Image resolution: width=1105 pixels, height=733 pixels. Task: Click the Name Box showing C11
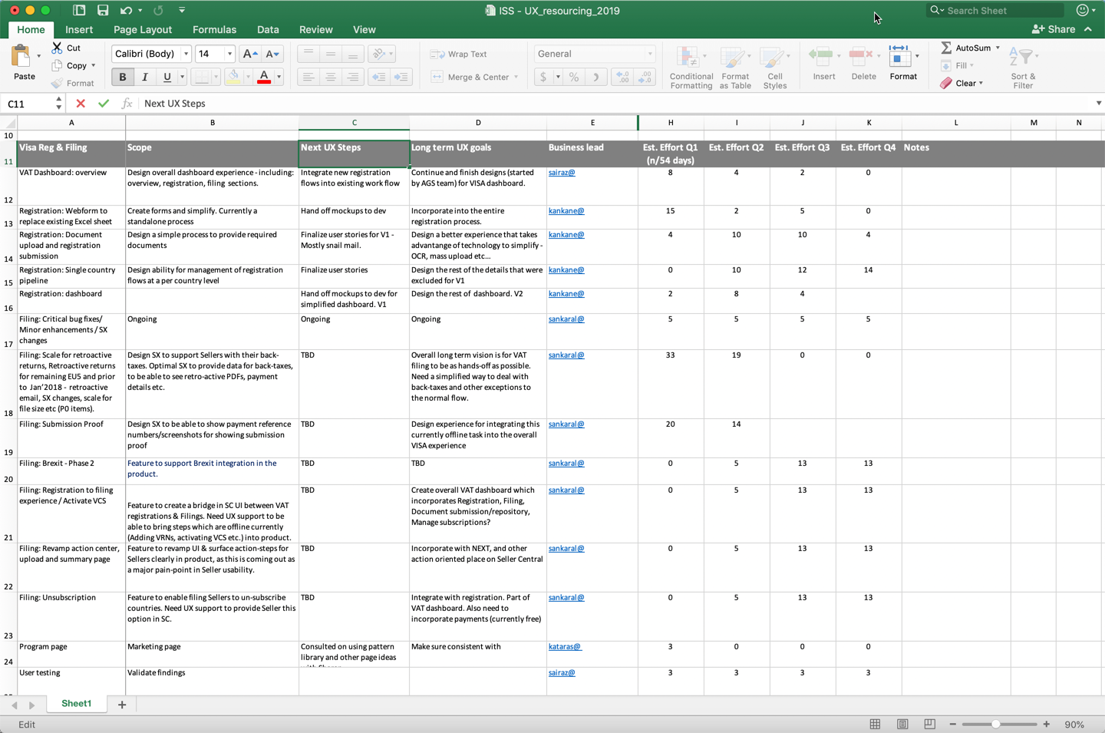click(x=29, y=104)
